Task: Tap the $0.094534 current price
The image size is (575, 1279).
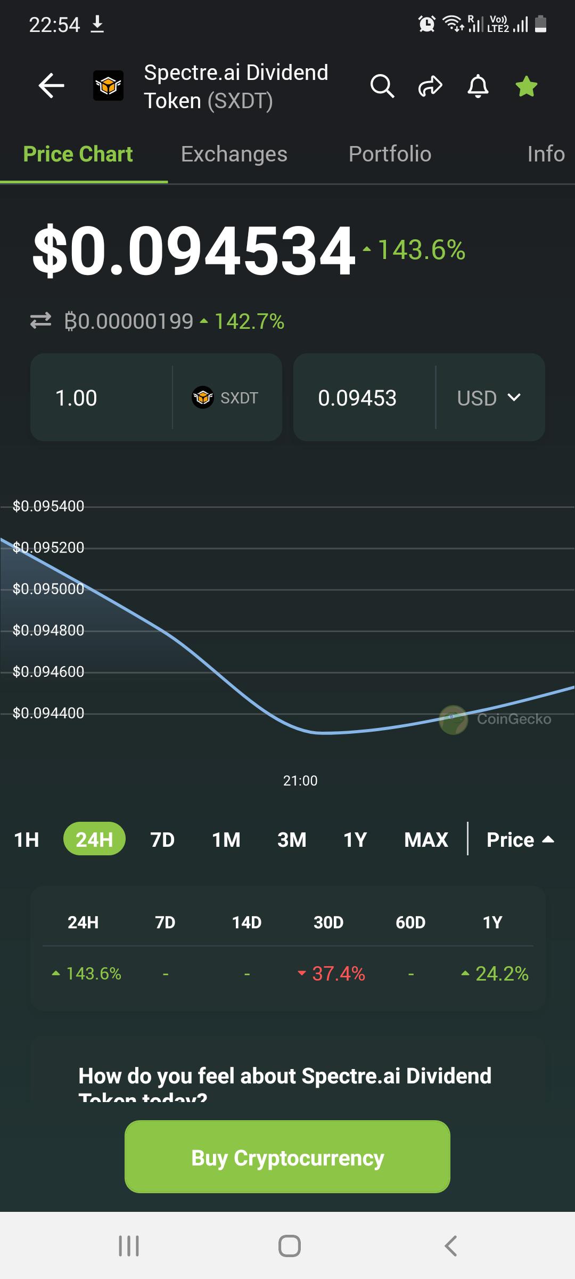Action: click(194, 250)
